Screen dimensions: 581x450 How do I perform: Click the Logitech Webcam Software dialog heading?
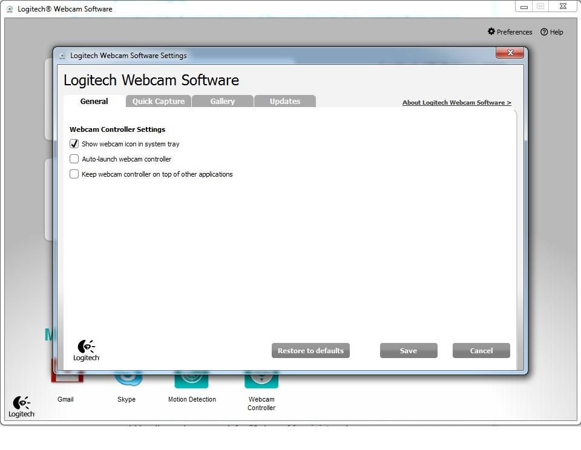[151, 80]
